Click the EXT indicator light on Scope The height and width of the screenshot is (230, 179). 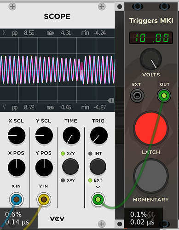[x=90, y=180]
